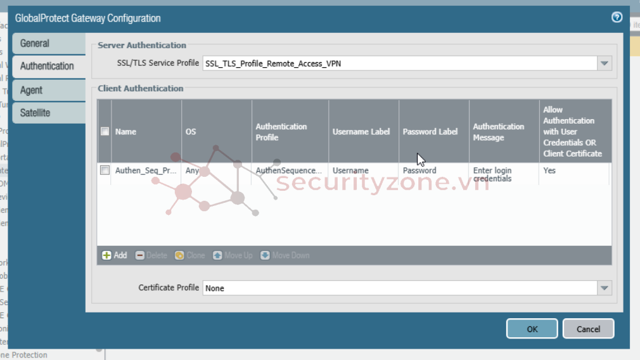Toggle the select-all checkbox in table header

(105, 132)
